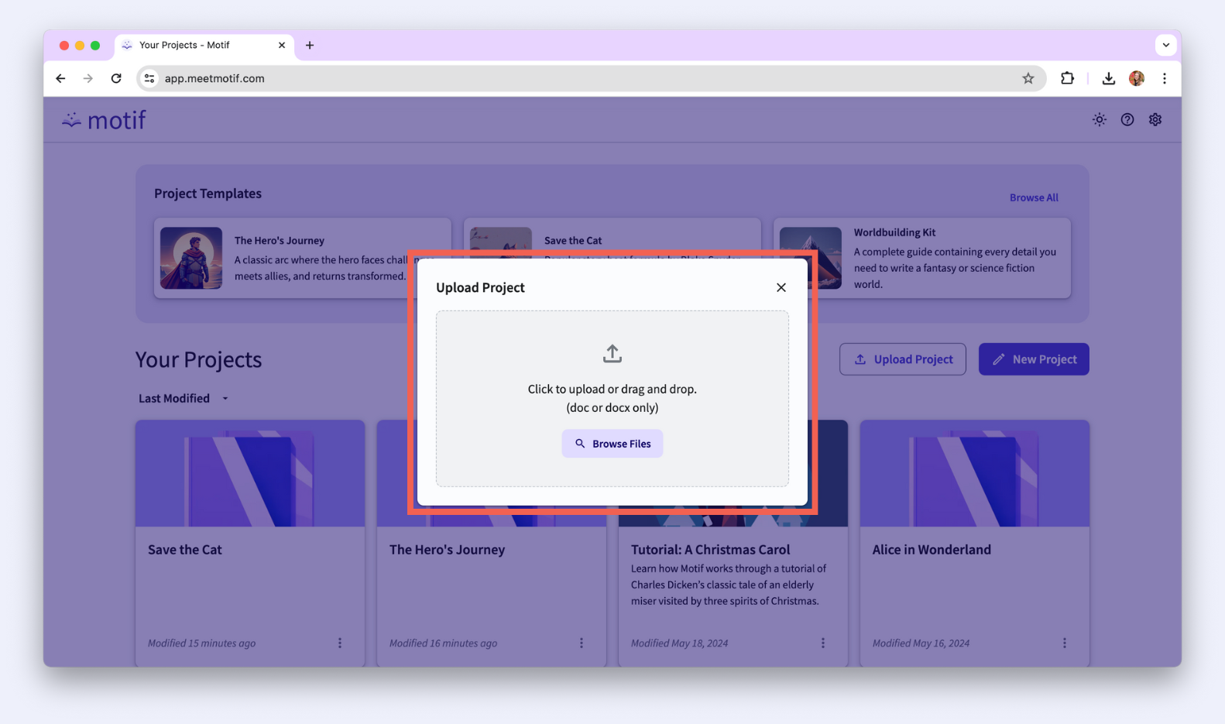Open The Hero's Journey project title
The width and height of the screenshot is (1225, 724).
click(x=447, y=549)
